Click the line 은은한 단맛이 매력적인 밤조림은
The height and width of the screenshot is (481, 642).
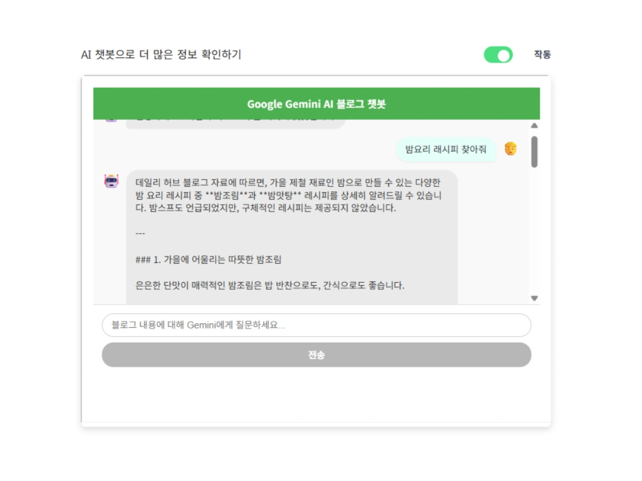click(270, 285)
